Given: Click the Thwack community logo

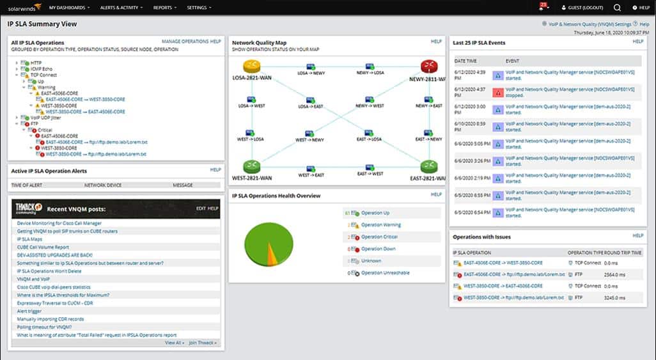Looking at the screenshot, I should click(x=28, y=208).
